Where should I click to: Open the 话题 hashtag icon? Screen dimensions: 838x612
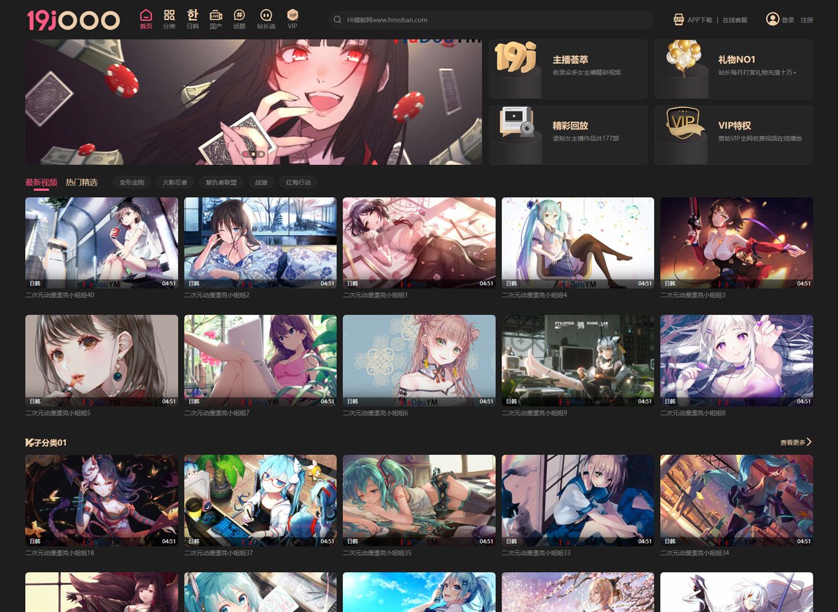tap(239, 15)
